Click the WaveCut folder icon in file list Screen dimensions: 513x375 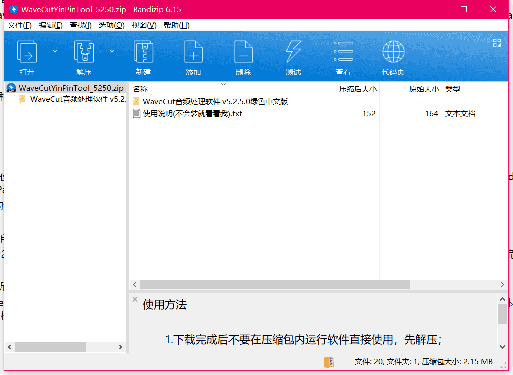(137, 102)
